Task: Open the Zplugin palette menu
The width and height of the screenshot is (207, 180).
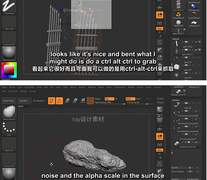Action: tap(24, 91)
